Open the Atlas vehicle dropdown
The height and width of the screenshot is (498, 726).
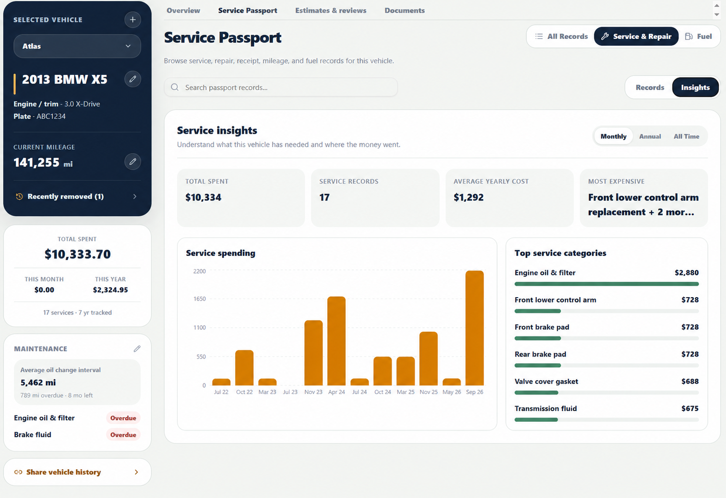[x=77, y=46]
